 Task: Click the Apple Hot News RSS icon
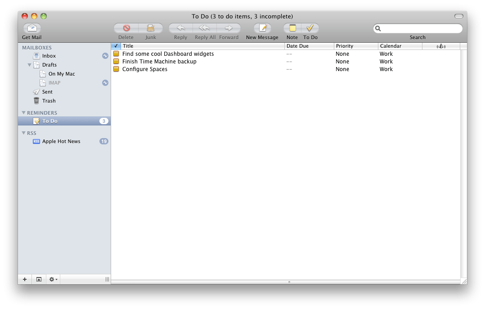coord(36,141)
